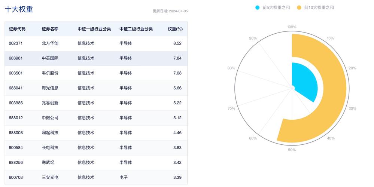Click weight value 3.42
The width and height of the screenshot is (374, 187).
[x=177, y=162]
